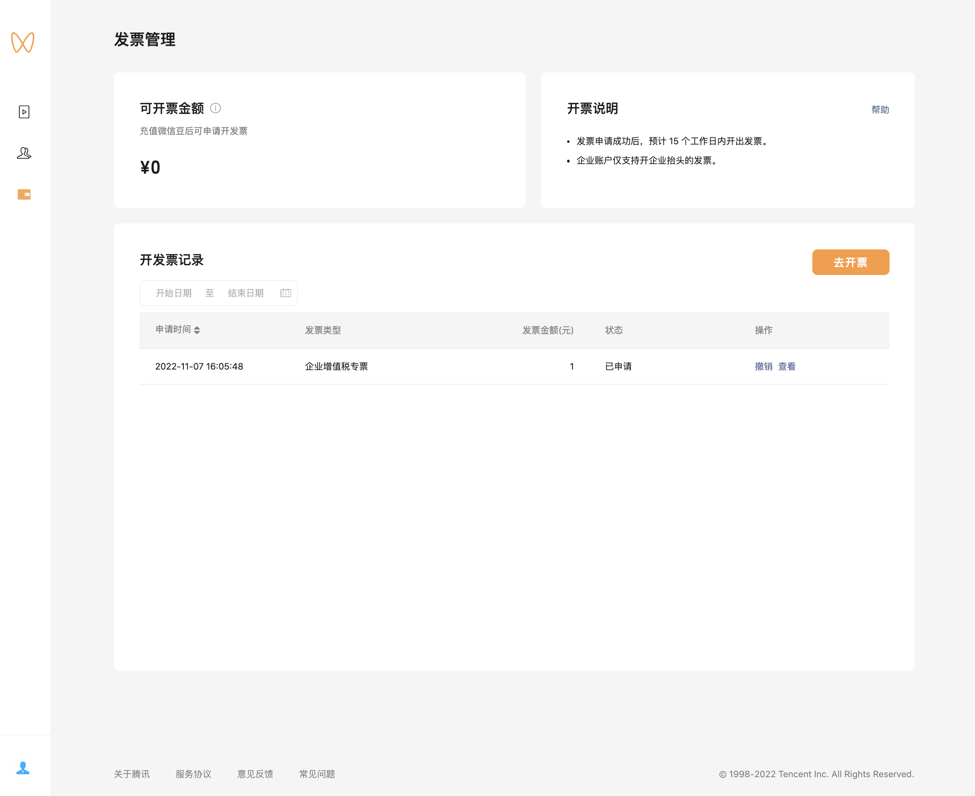Viewport: 975px width, 796px height.
Task: Select the orange wallet sidebar icon
Action: click(24, 194)
